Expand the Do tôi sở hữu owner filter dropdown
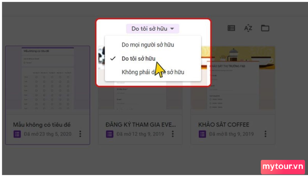The image size is (308, 178). click(153, 29)
